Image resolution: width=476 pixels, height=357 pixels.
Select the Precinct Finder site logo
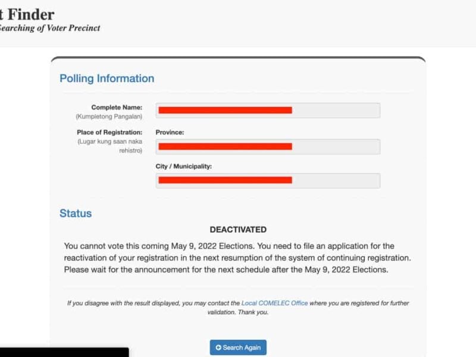pyautogui.click(x=27, y=14)
